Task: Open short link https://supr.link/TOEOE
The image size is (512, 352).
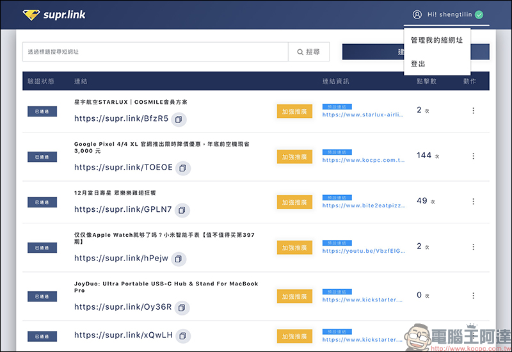Action: (x=124, y=167)
